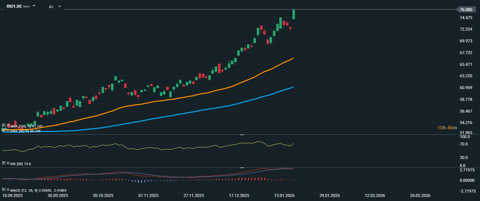Viewport: 480px width, 201px height.
Task: Open settings icon for EMA indicator
Action: coord(4,130)
